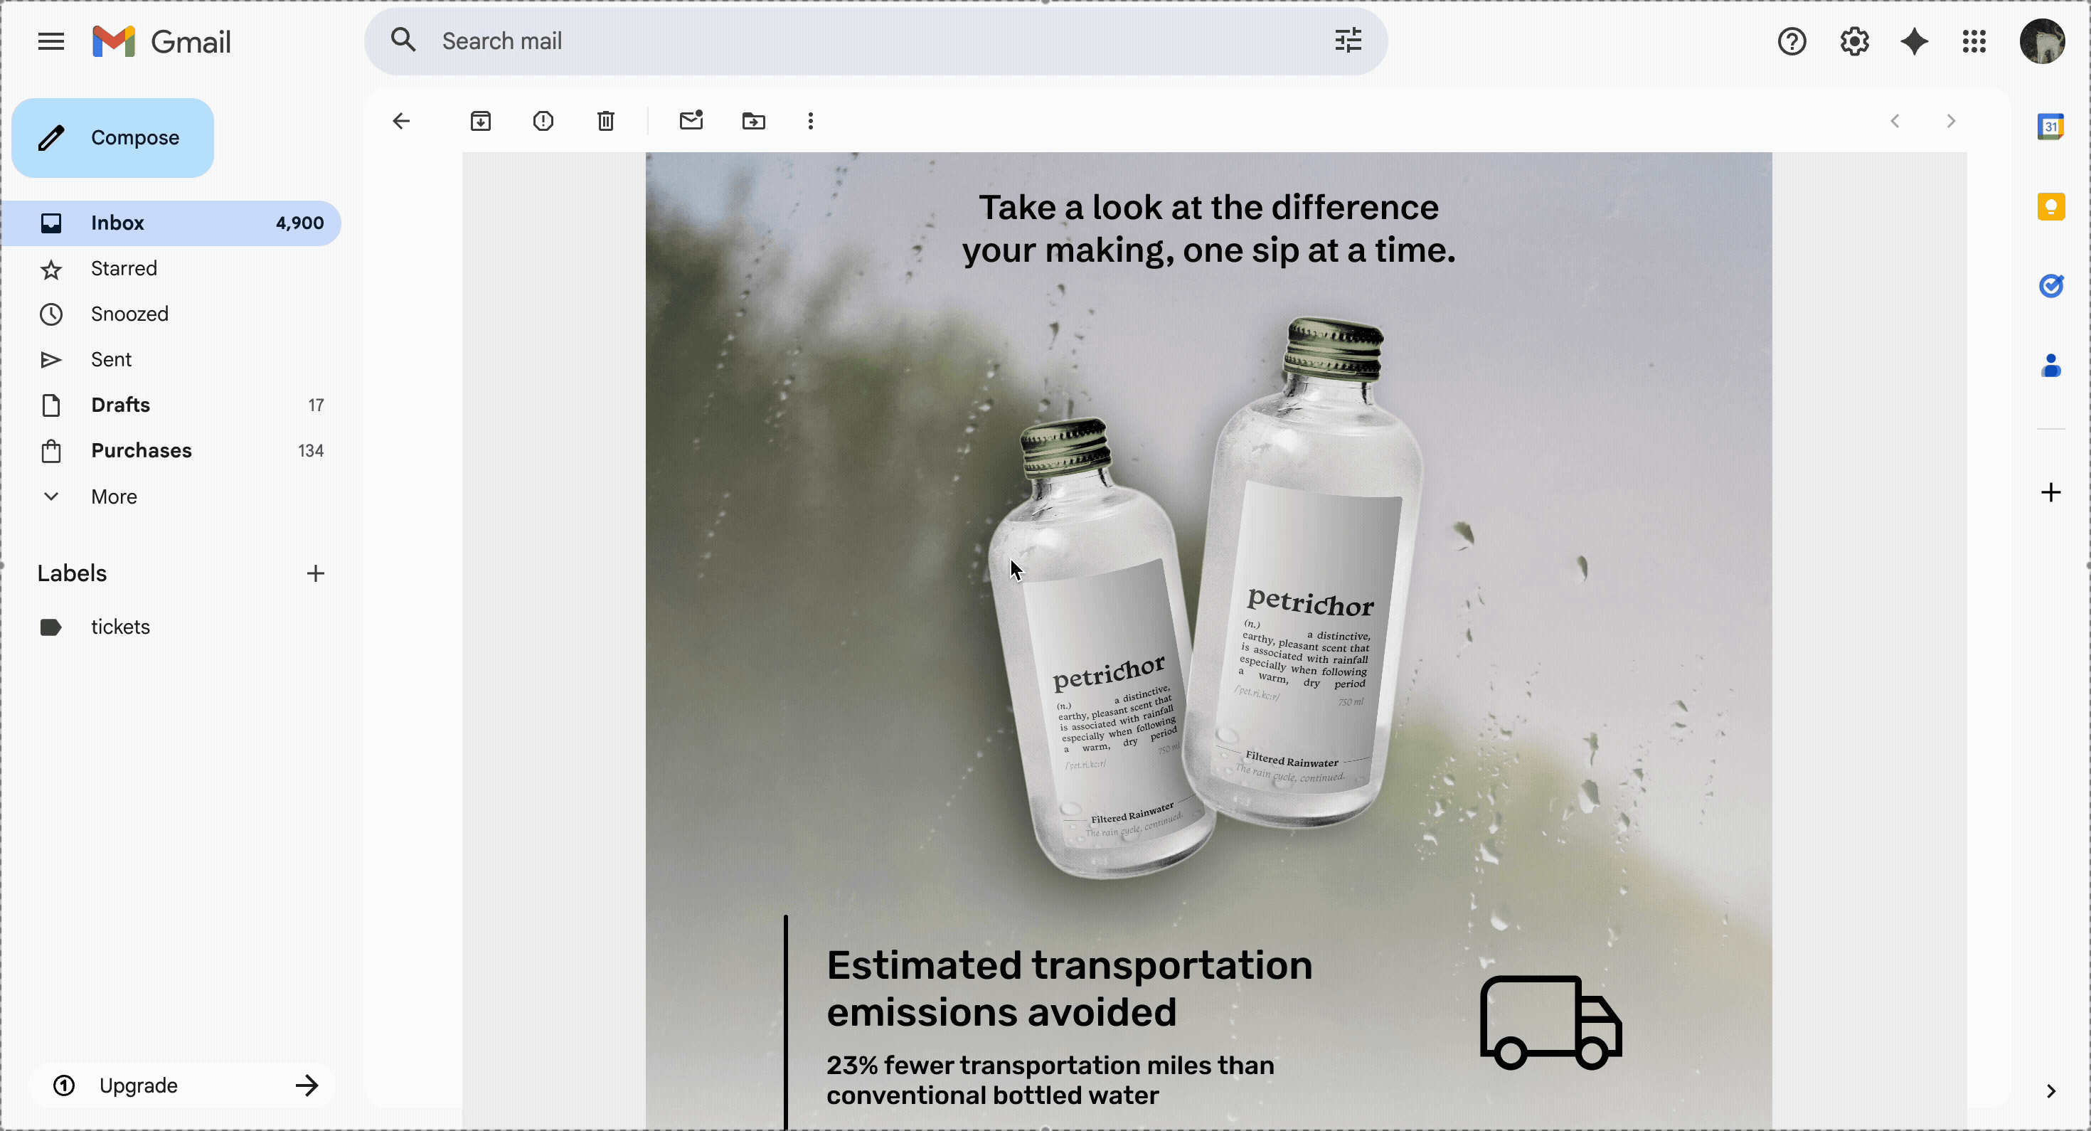Open Settings gear icon
Screen dimensions: 2091x1131
pyautogui.click(x=1854, y=41)
